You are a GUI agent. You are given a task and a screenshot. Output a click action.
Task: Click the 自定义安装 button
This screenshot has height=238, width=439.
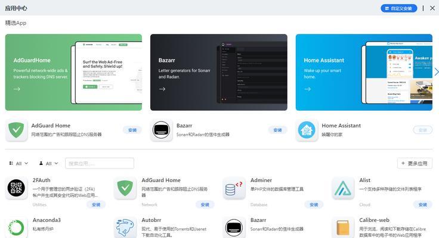pyautogui.click(x=398, y=8)
